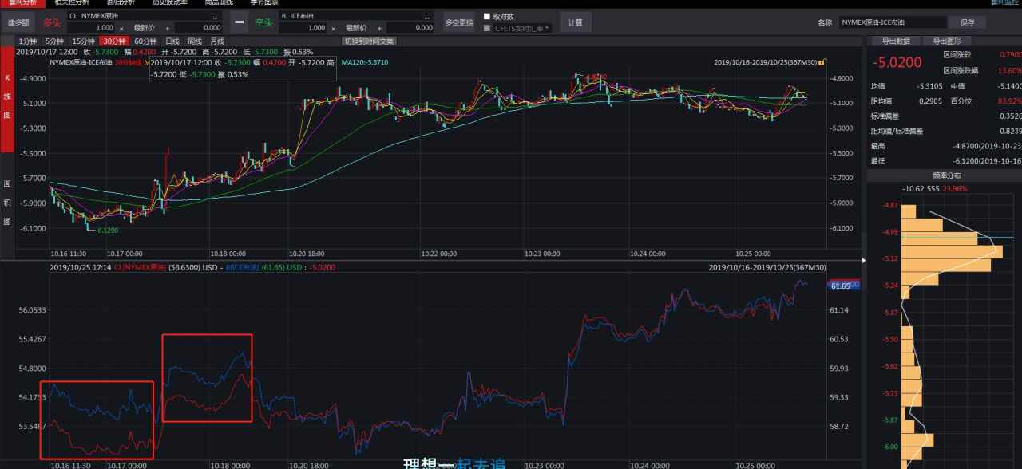The width and height of the screenshot is (1022, 469).
Task: Click the 空头 short-leg label
Action: [263, 22]
